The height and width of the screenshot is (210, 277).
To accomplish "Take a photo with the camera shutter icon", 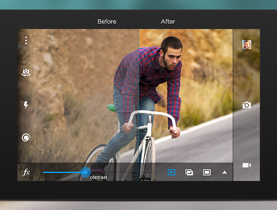I will pos(247,105).
